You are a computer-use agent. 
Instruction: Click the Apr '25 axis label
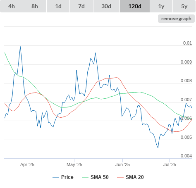point(27,164)
